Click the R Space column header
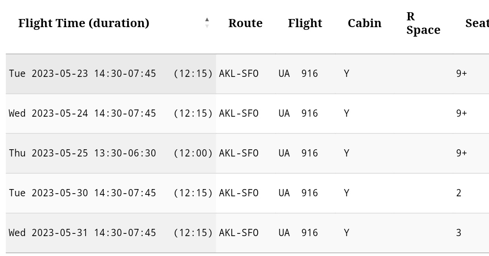The width and height of the screenshot is (489, 256). pyautogui.click(x=423, y=23)
